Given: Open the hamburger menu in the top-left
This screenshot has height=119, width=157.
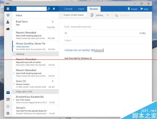Looking at the screenshot, I should coord(8,9).
